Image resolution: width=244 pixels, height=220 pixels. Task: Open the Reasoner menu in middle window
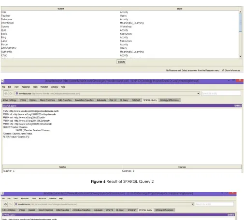pos(26,87)
